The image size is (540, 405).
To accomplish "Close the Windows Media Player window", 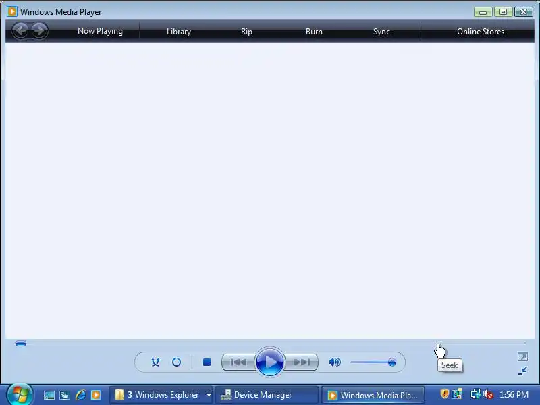I will (524, 11).
